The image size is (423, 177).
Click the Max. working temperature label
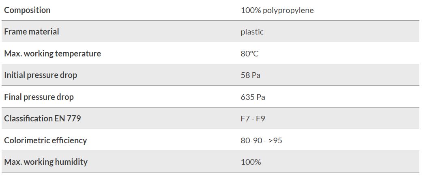coord(53,54)
